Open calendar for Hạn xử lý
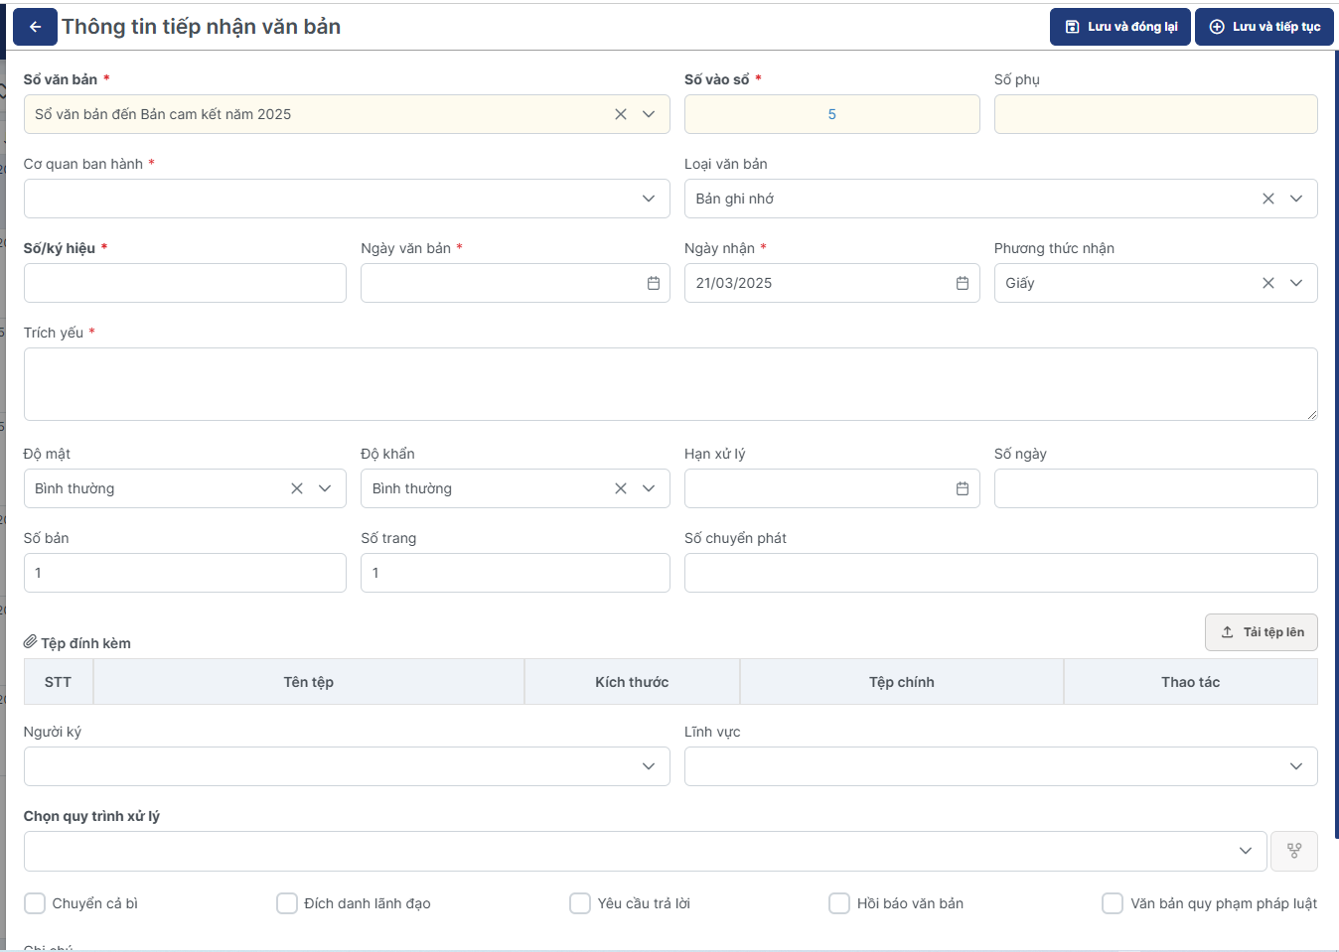Screen dimensions: 1339x952 point(963,488)
